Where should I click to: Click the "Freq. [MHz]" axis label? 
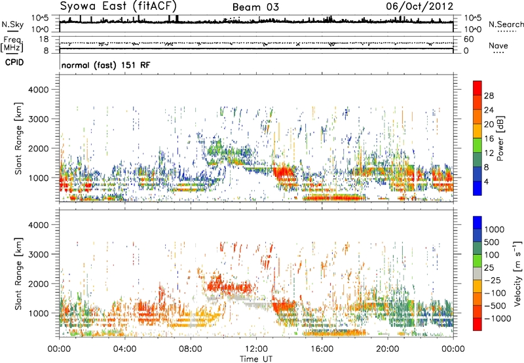tap(12, 45)
